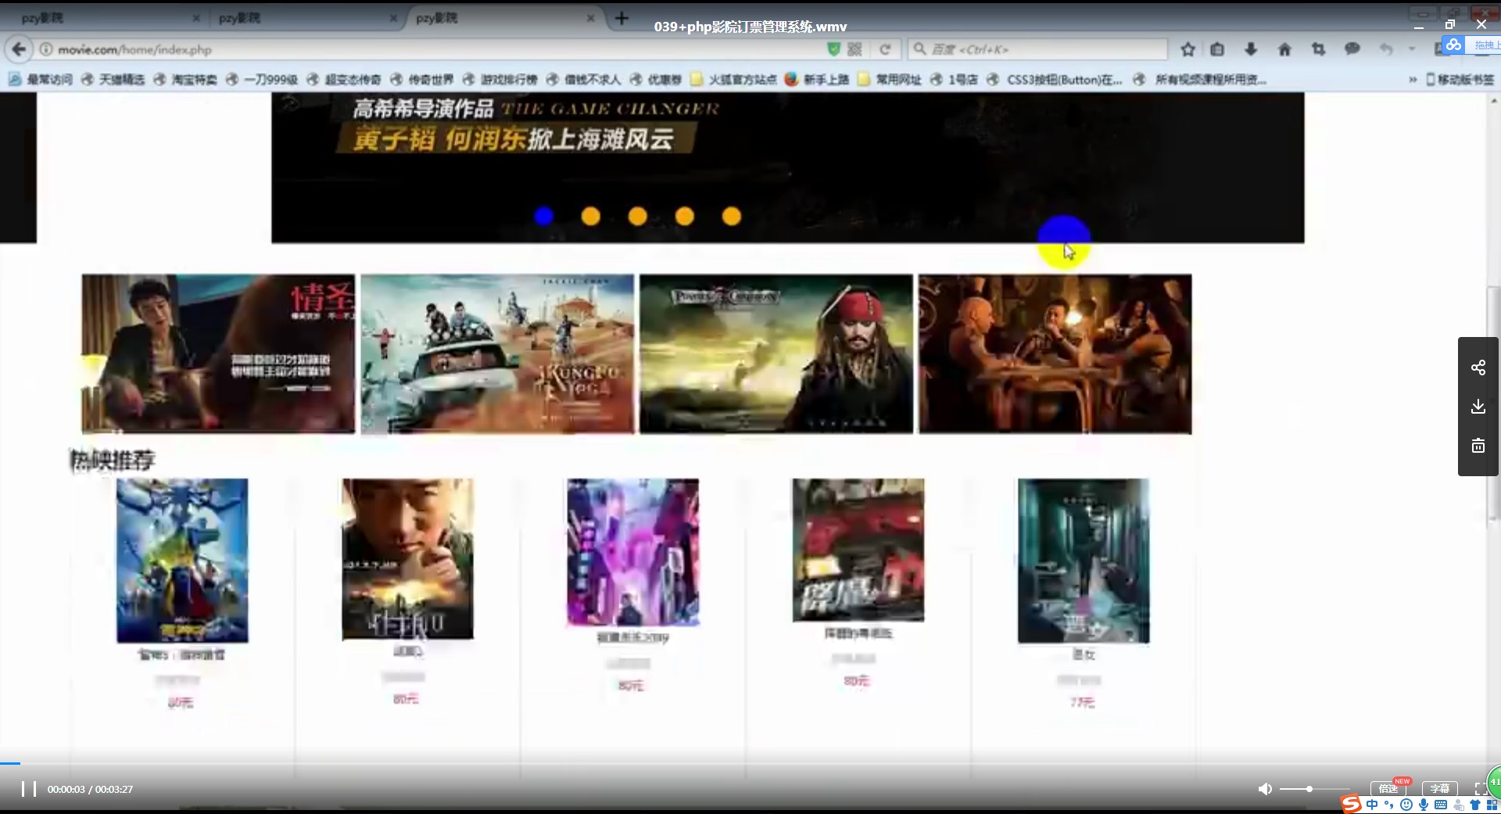Start voice input with IME microphone

click(x=1424, y=805)
